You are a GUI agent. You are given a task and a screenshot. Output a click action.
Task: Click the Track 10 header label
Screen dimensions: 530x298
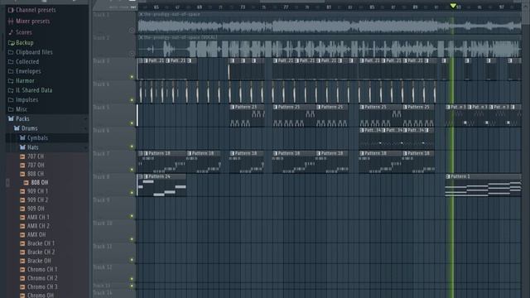pos(103,223)
